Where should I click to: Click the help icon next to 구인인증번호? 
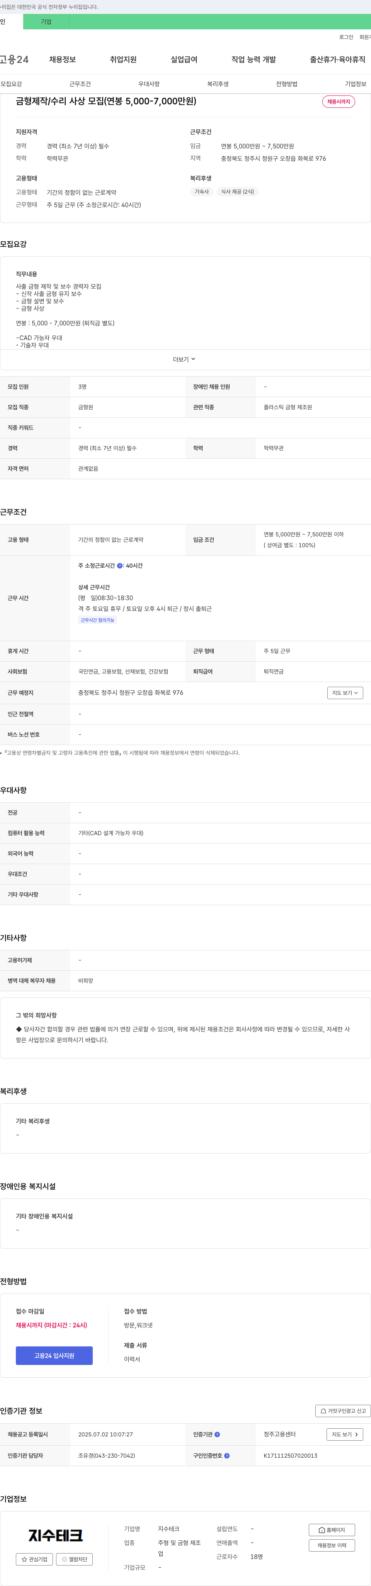227,1455
